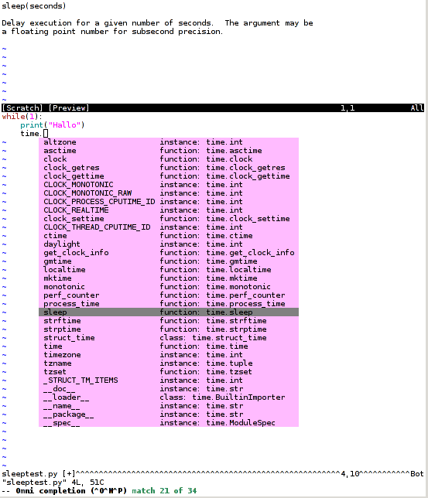
Task: Choose the __package__ completion
Action: 169,414
